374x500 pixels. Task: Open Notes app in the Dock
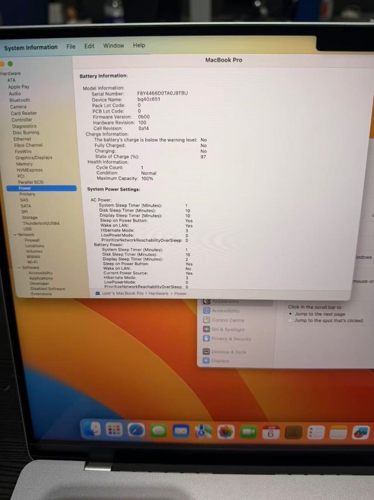(x=338, y=432)
